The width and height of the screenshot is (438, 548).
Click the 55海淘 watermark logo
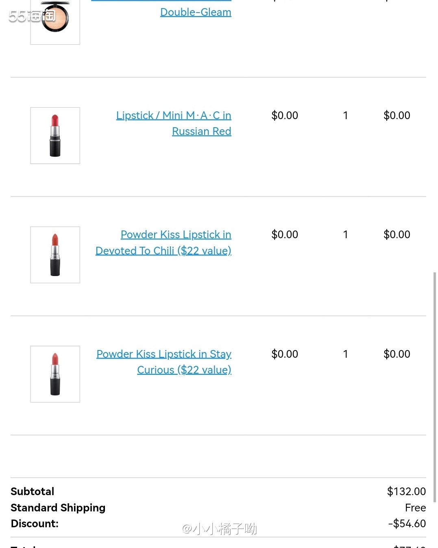pos(32,16)
